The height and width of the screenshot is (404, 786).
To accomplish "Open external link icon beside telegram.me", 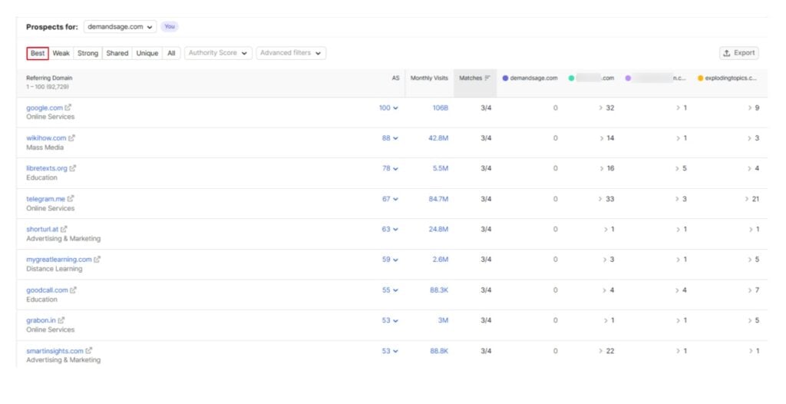I will (x=71, y=199).
